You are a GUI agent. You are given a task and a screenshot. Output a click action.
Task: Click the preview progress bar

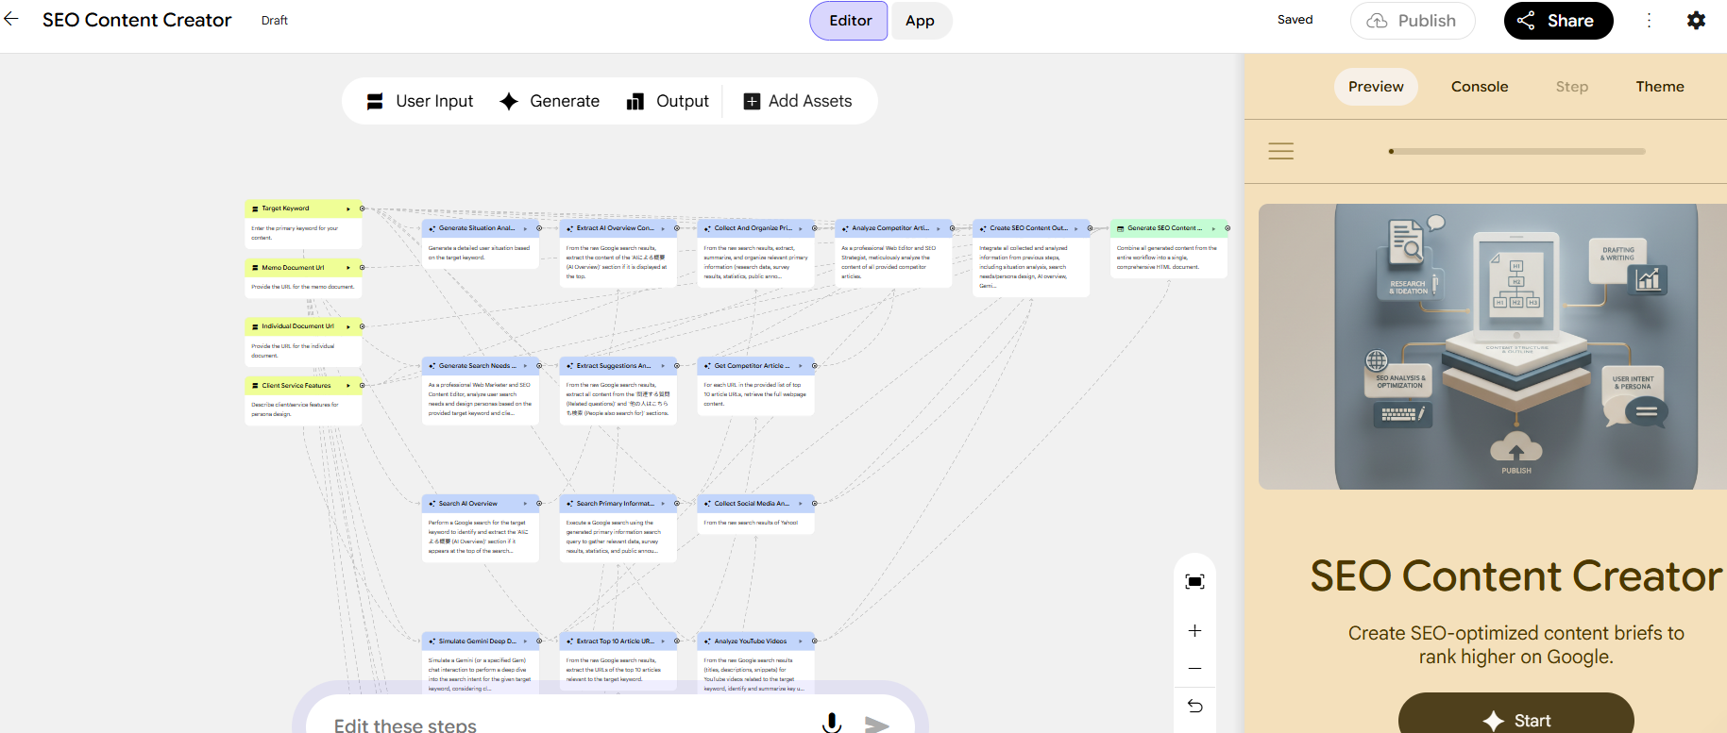1516,151
